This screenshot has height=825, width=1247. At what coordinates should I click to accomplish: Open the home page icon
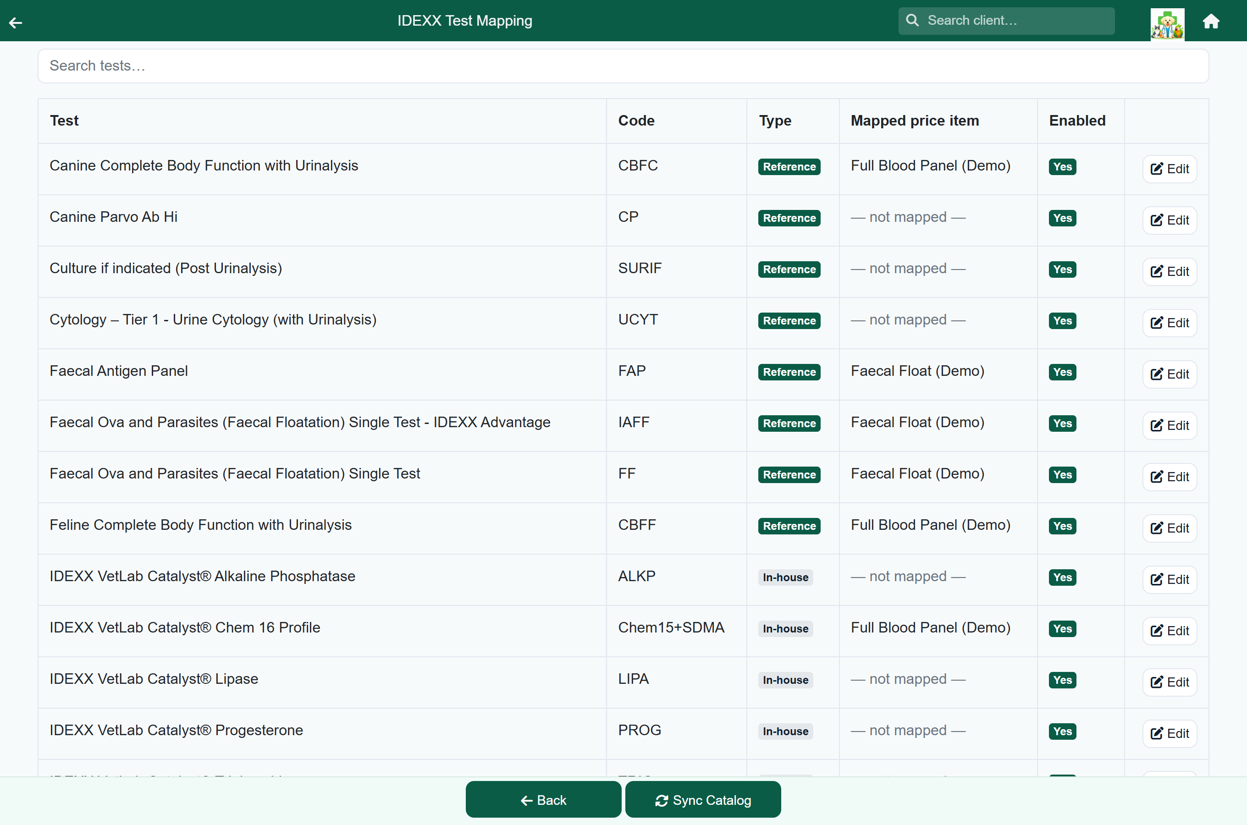click(1211, 21)
